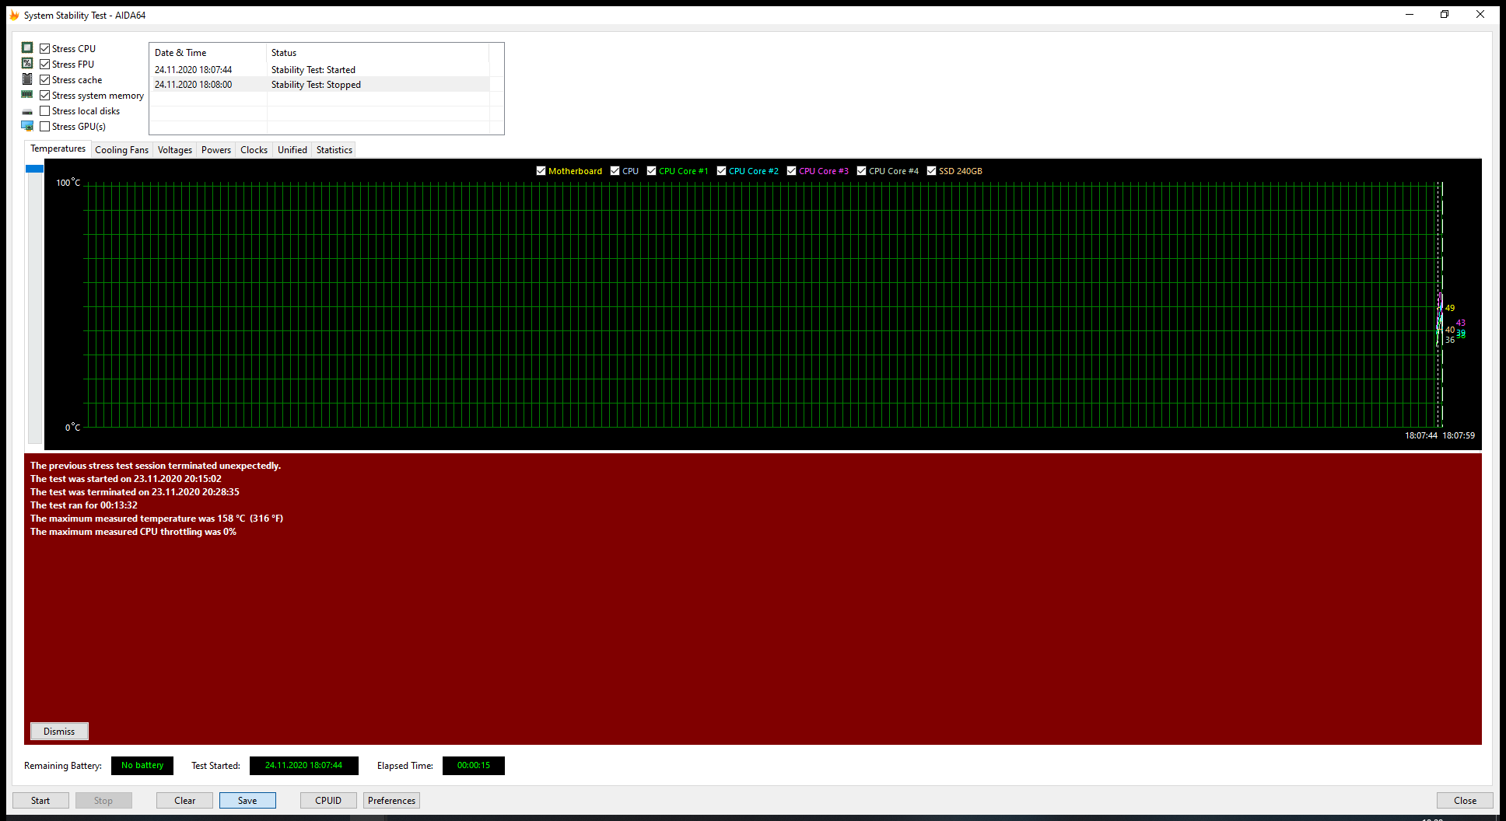Toggle the CPU graph checkbox
This screenshot has width=1506, height=821.
615,171
